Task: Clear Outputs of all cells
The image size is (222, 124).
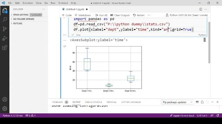Action: pyautogui.click(x=120, y=15)
